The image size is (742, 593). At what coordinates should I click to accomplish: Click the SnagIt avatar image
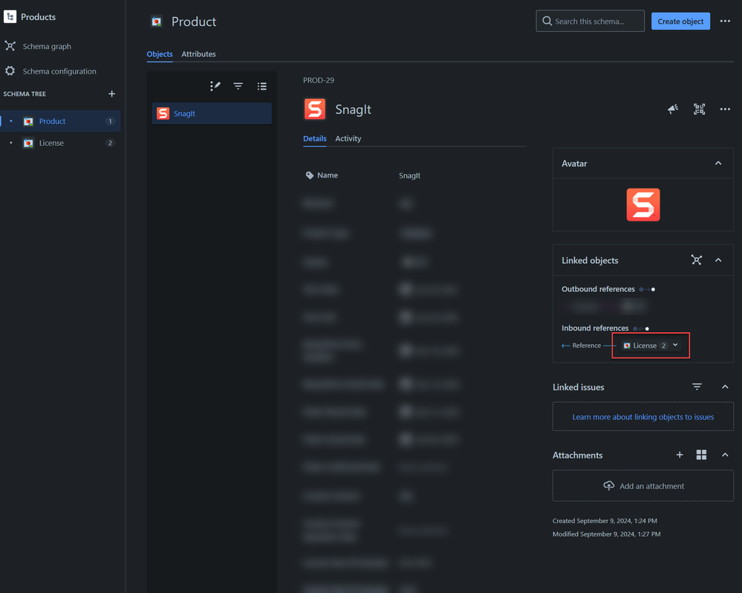point(643,205)
